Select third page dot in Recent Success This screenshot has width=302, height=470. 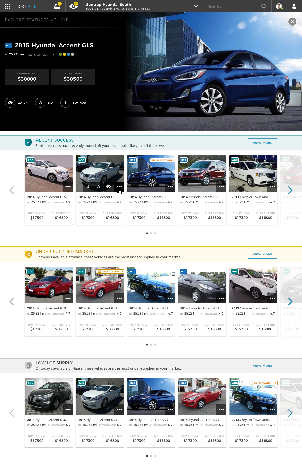155,233
